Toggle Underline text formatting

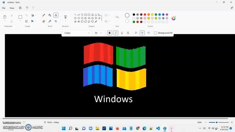(x=122, y=33)
